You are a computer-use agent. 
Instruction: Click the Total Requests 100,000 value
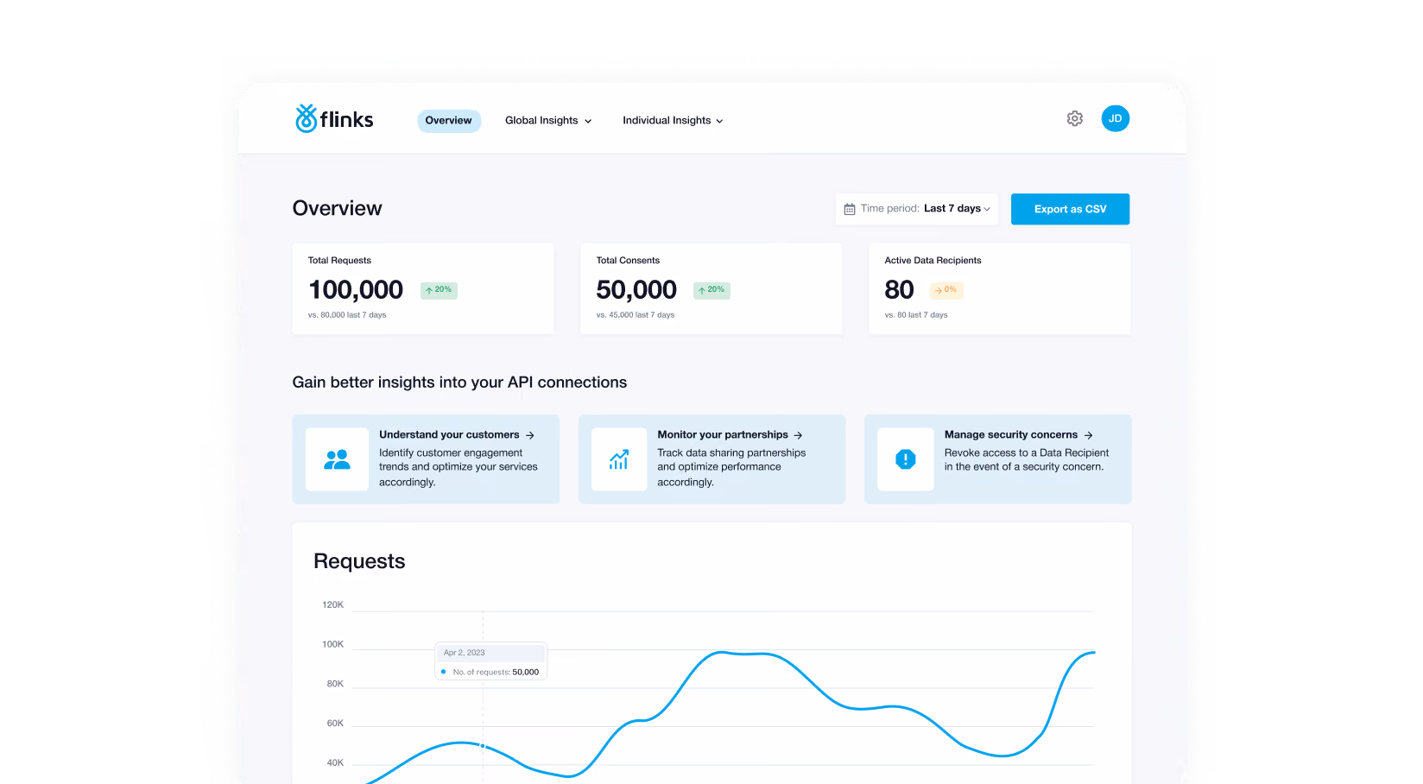[x=356, y=290]
